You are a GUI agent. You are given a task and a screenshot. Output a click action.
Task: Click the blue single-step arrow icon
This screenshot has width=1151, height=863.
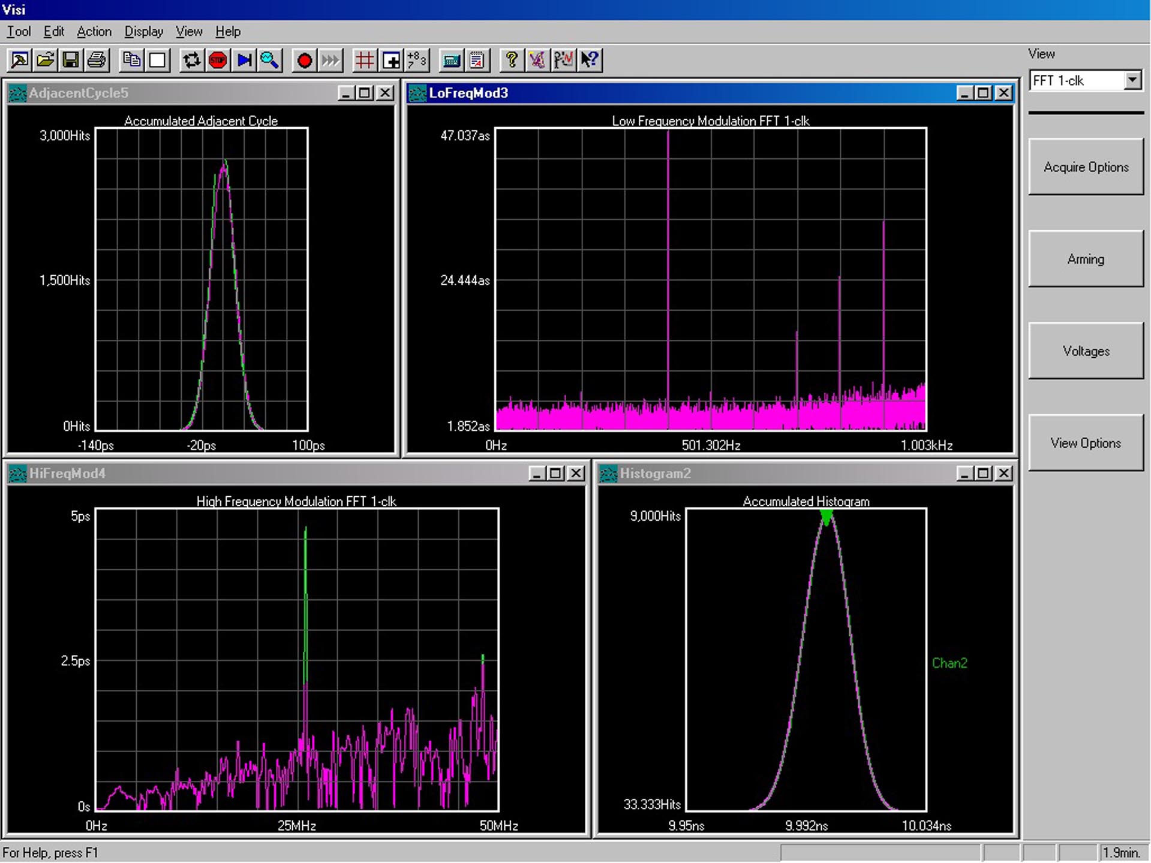(x=244, y=60)
